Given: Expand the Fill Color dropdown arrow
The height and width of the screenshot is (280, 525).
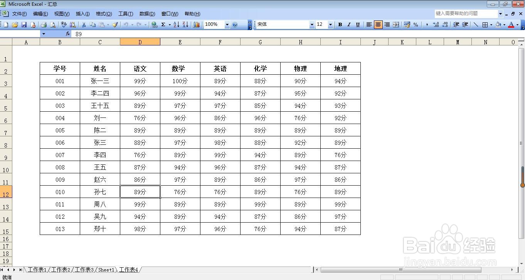Looking at the screenshot, I should point(504,24).
